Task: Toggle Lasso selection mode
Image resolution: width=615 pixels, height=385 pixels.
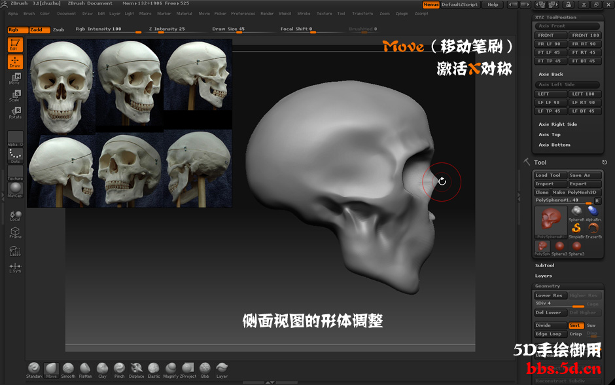Action: (x=15, y=251)
